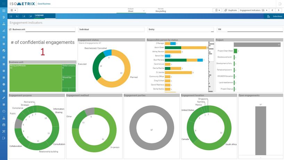Click the 'HIV/AIDS Education' project label
The height and width of the screenshot is (160, 284).
click(225, 76)
